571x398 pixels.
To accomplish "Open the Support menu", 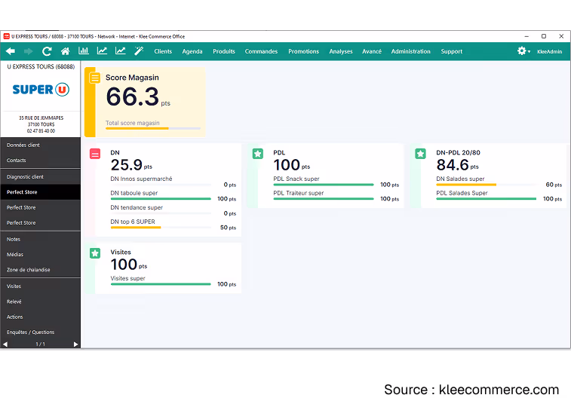I will (x=452, y=51).
